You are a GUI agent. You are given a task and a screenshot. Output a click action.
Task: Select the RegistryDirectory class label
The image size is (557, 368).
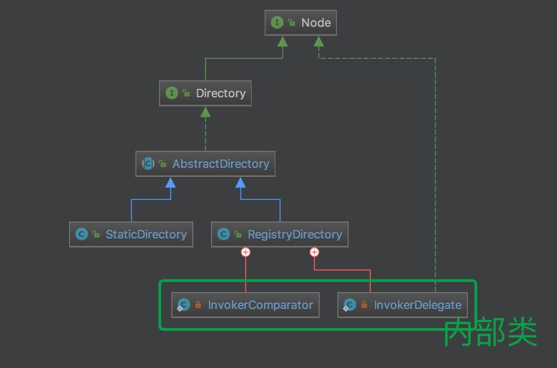coord(295,234)
